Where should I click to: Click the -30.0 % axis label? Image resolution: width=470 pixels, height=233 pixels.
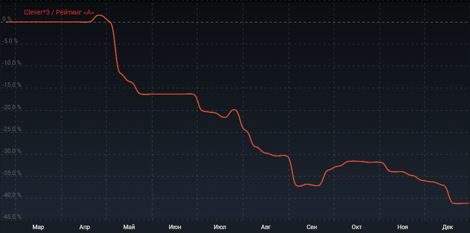click(x=12, y=151)
